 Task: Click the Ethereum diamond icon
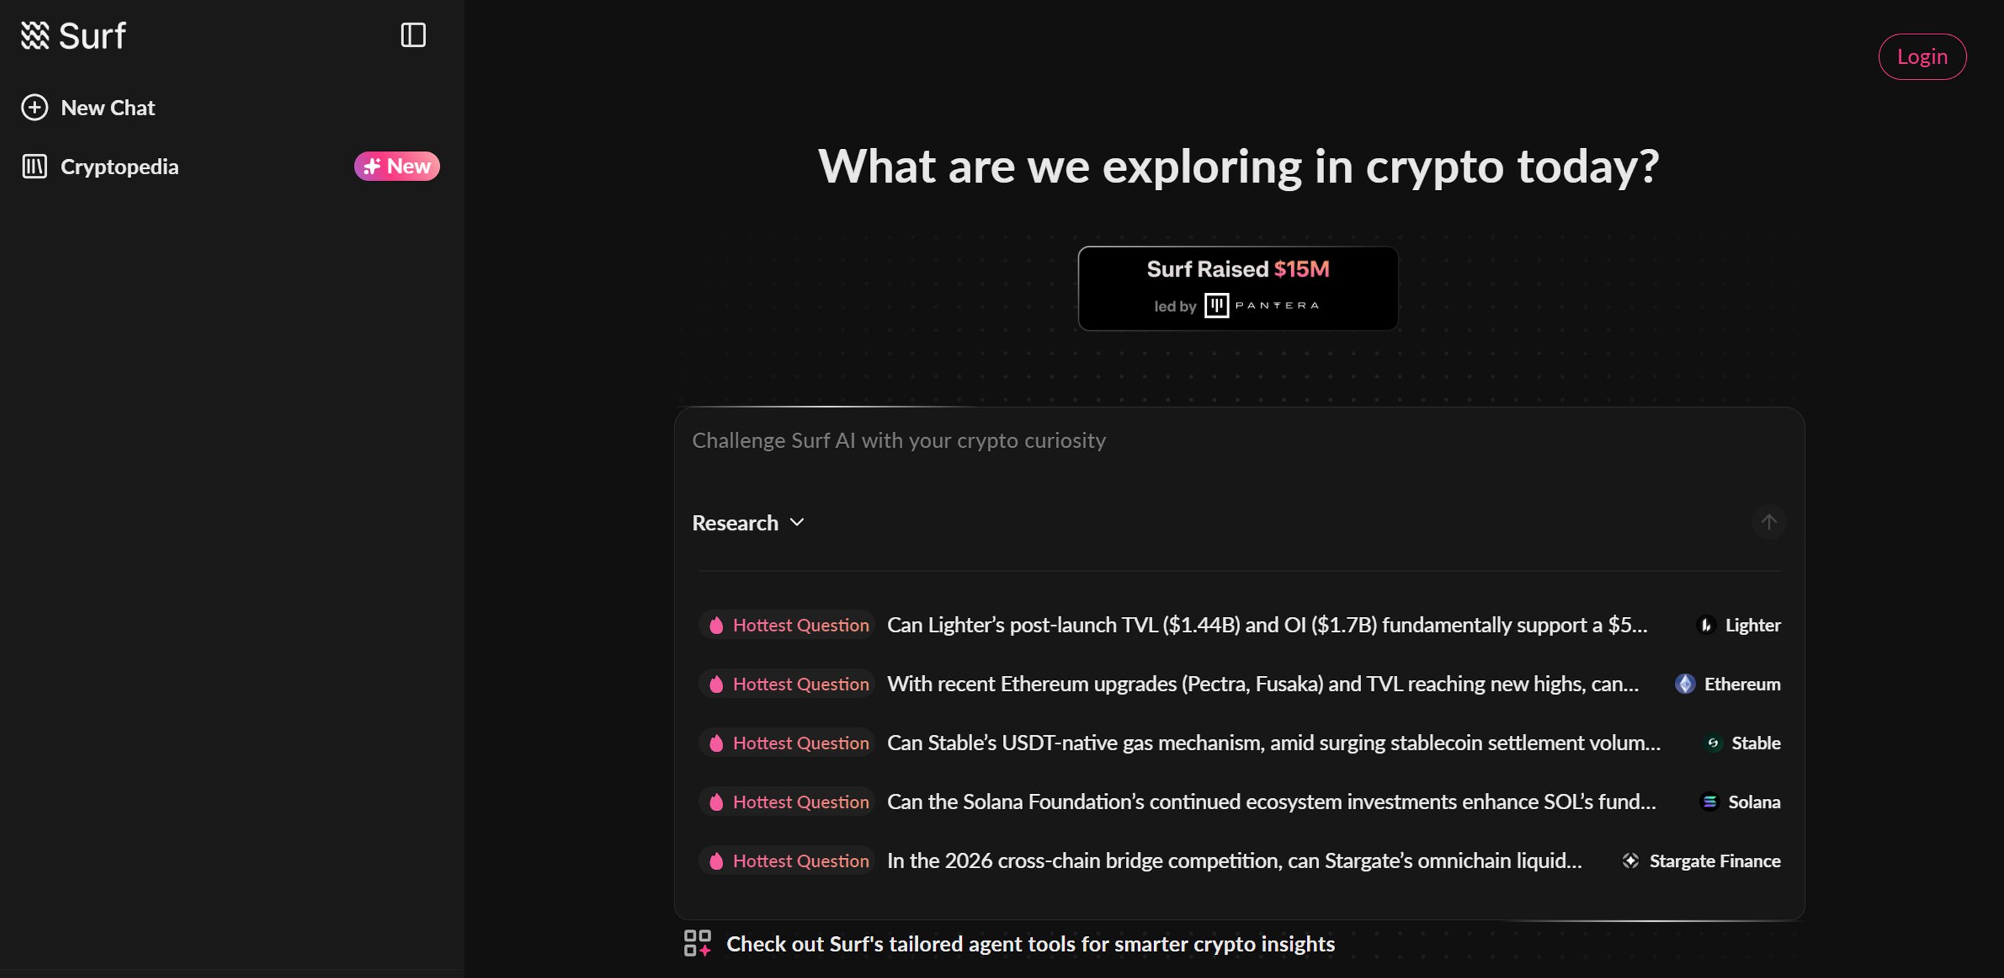1685,684
